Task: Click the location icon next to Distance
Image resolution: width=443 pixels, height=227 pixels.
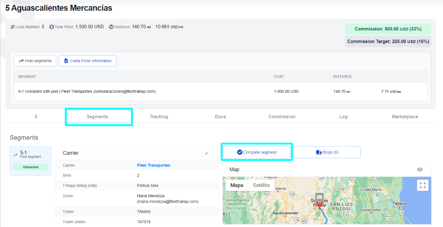Action: click(x=111, y=27)
